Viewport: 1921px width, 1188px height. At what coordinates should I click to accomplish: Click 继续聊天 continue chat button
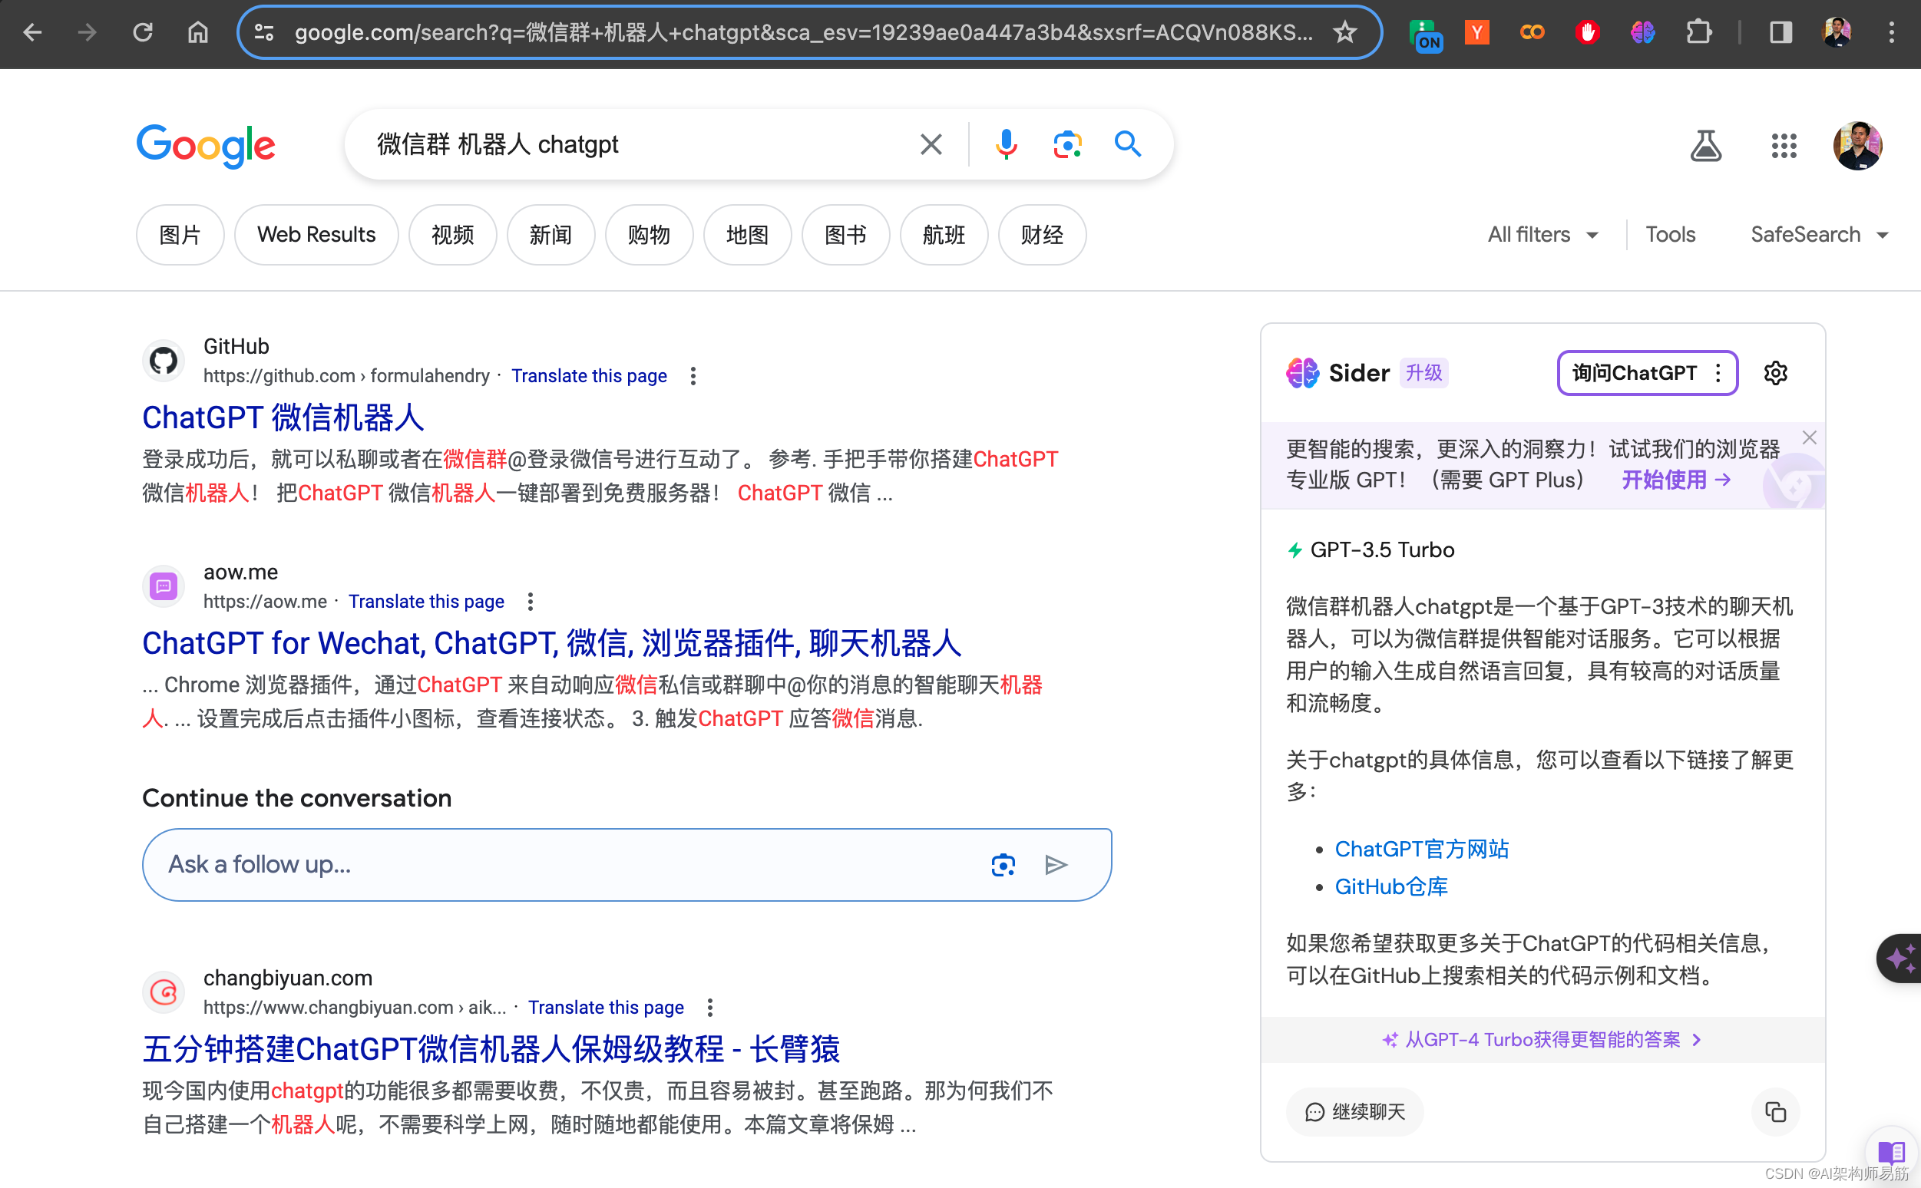click(x=1354, y=1112)
